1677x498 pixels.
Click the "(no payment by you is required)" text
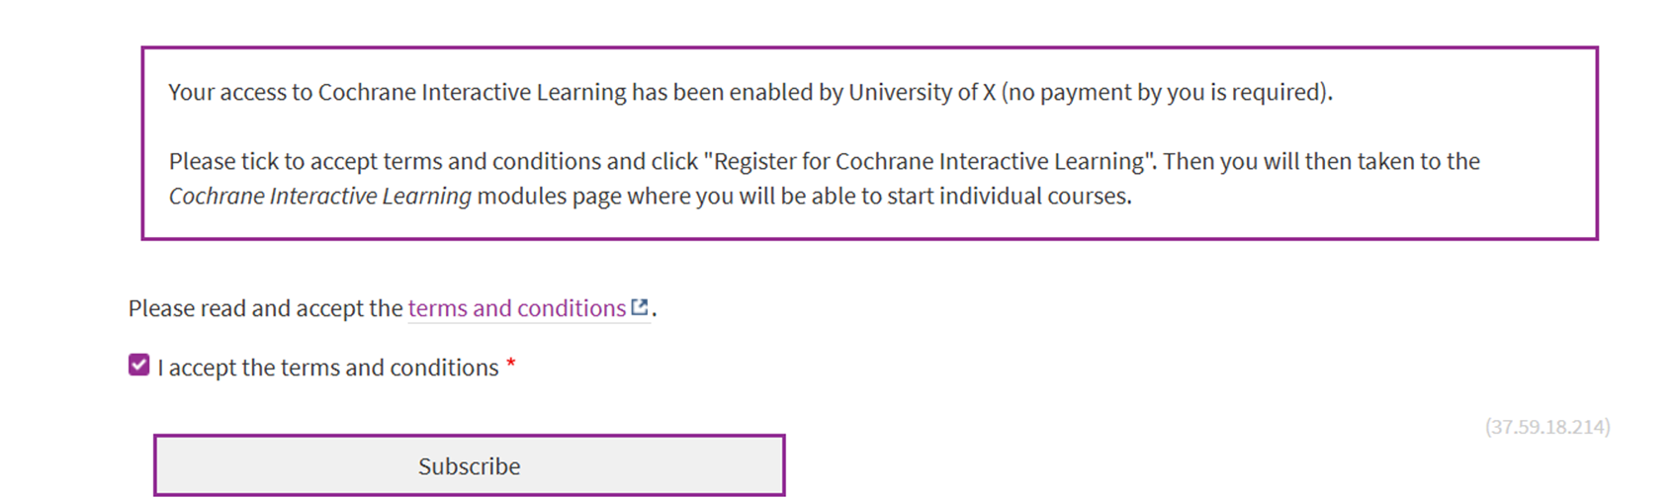1167,93
